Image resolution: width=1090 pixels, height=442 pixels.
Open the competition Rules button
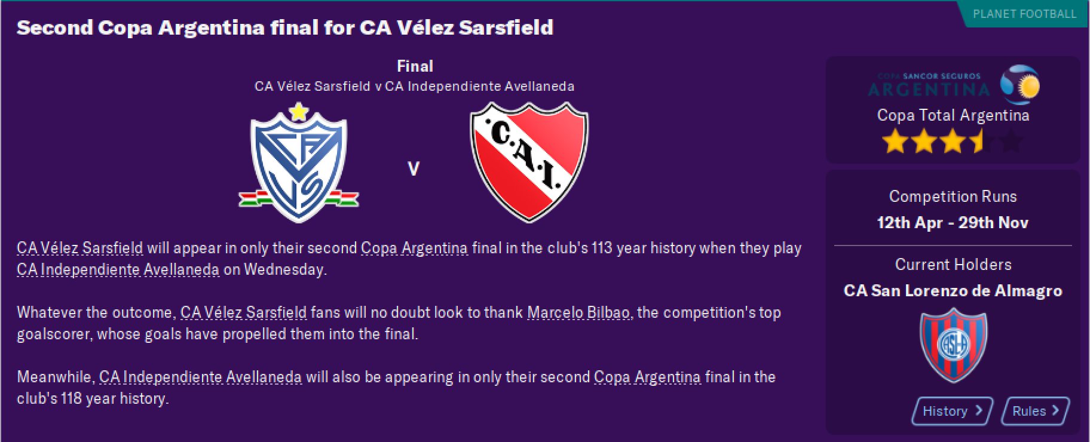(x=1036, y=411)
